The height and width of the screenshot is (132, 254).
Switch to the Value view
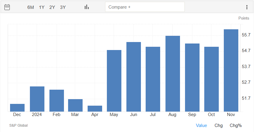201,125
